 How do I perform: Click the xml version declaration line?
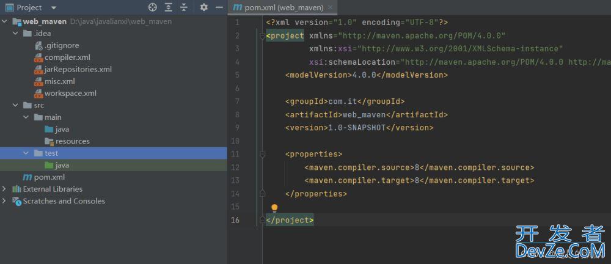coord(357,23)
